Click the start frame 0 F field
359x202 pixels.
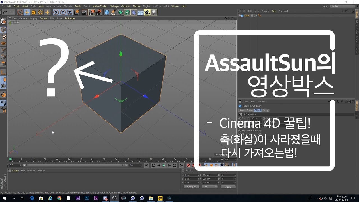pyautogui.click(x=15, y=165)
